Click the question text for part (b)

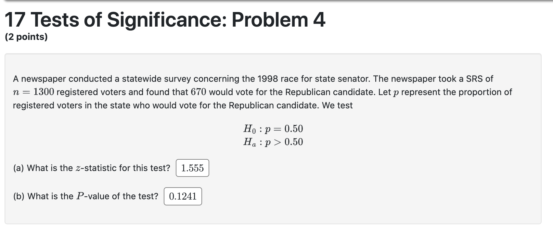(85, 196)
